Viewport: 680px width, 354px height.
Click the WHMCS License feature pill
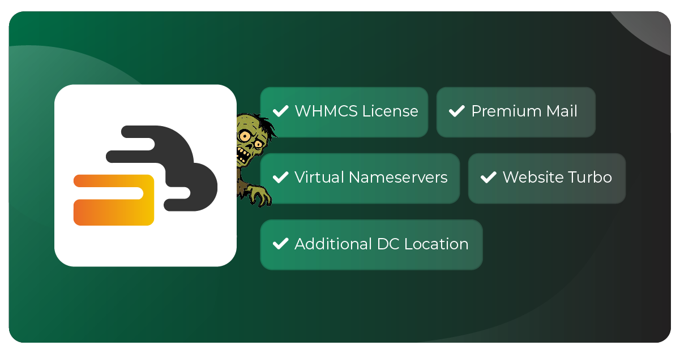pyautogui.click(x=344, y=112)
